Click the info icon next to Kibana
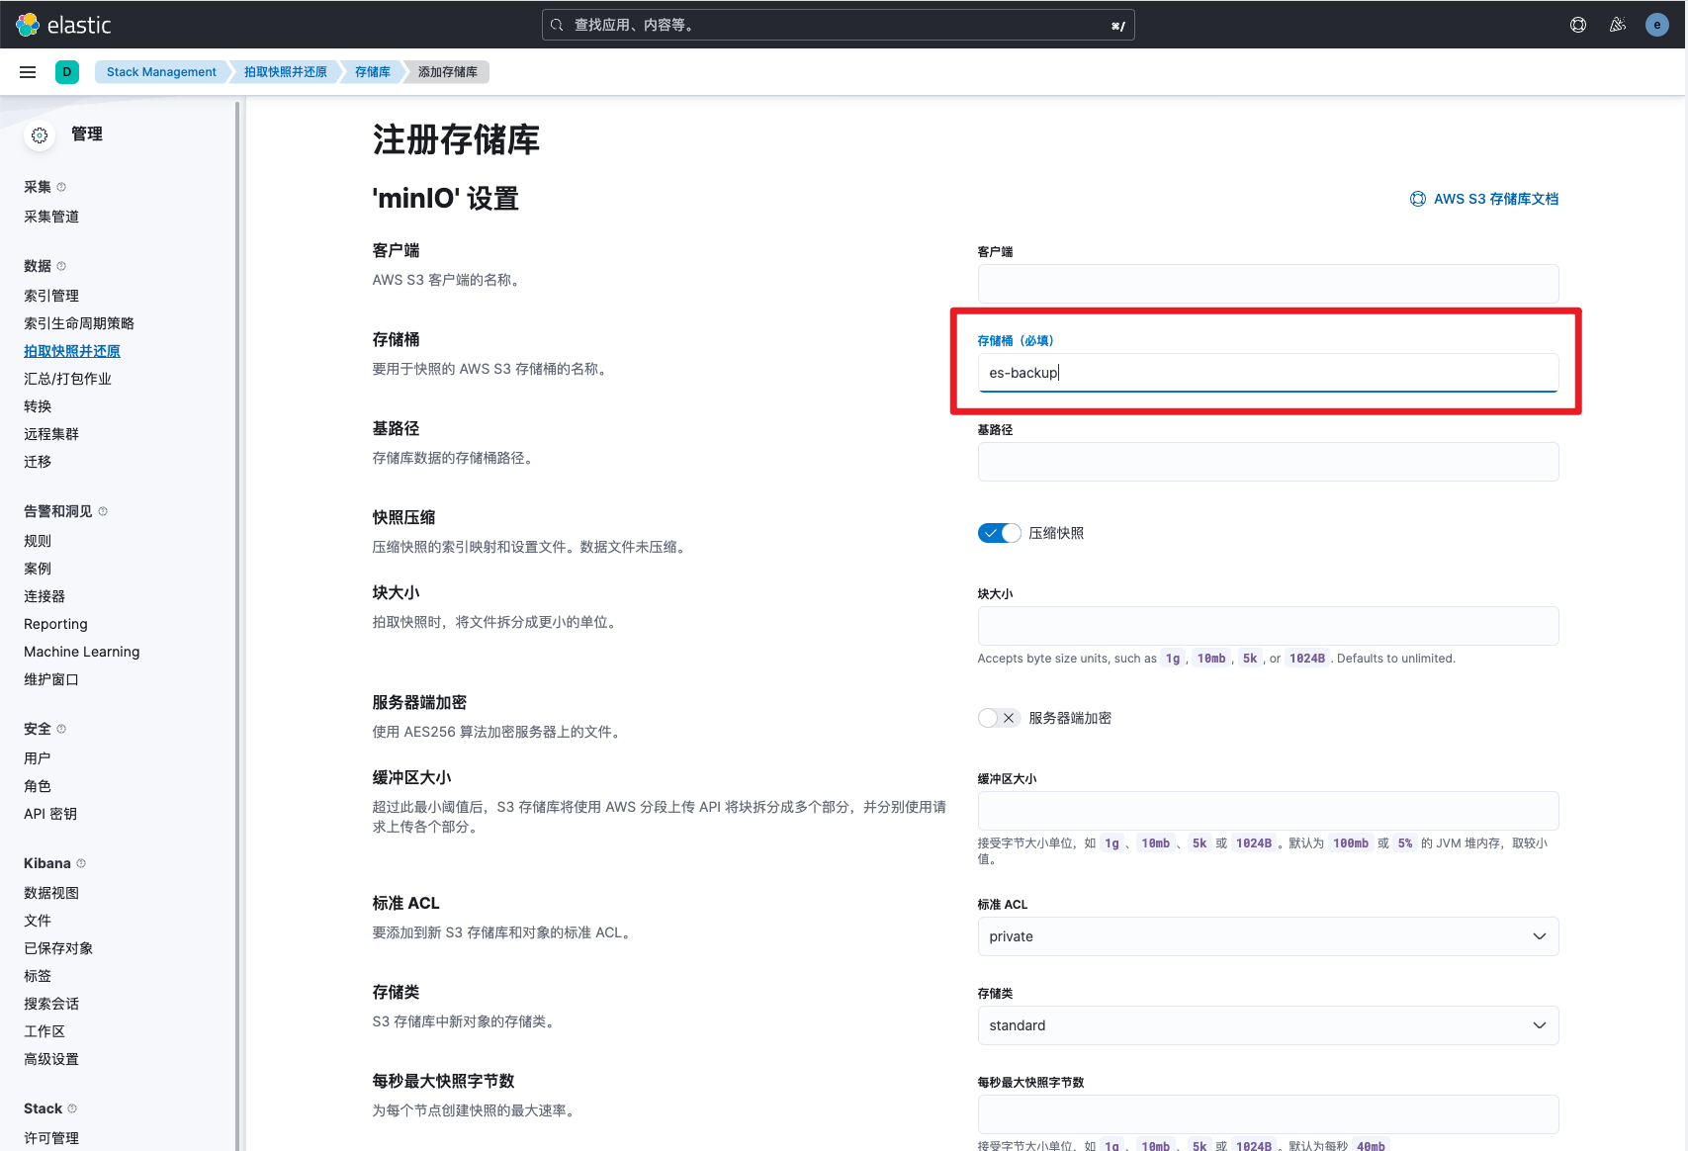This screenshot has width=1688, height=1151. [81, 863]
